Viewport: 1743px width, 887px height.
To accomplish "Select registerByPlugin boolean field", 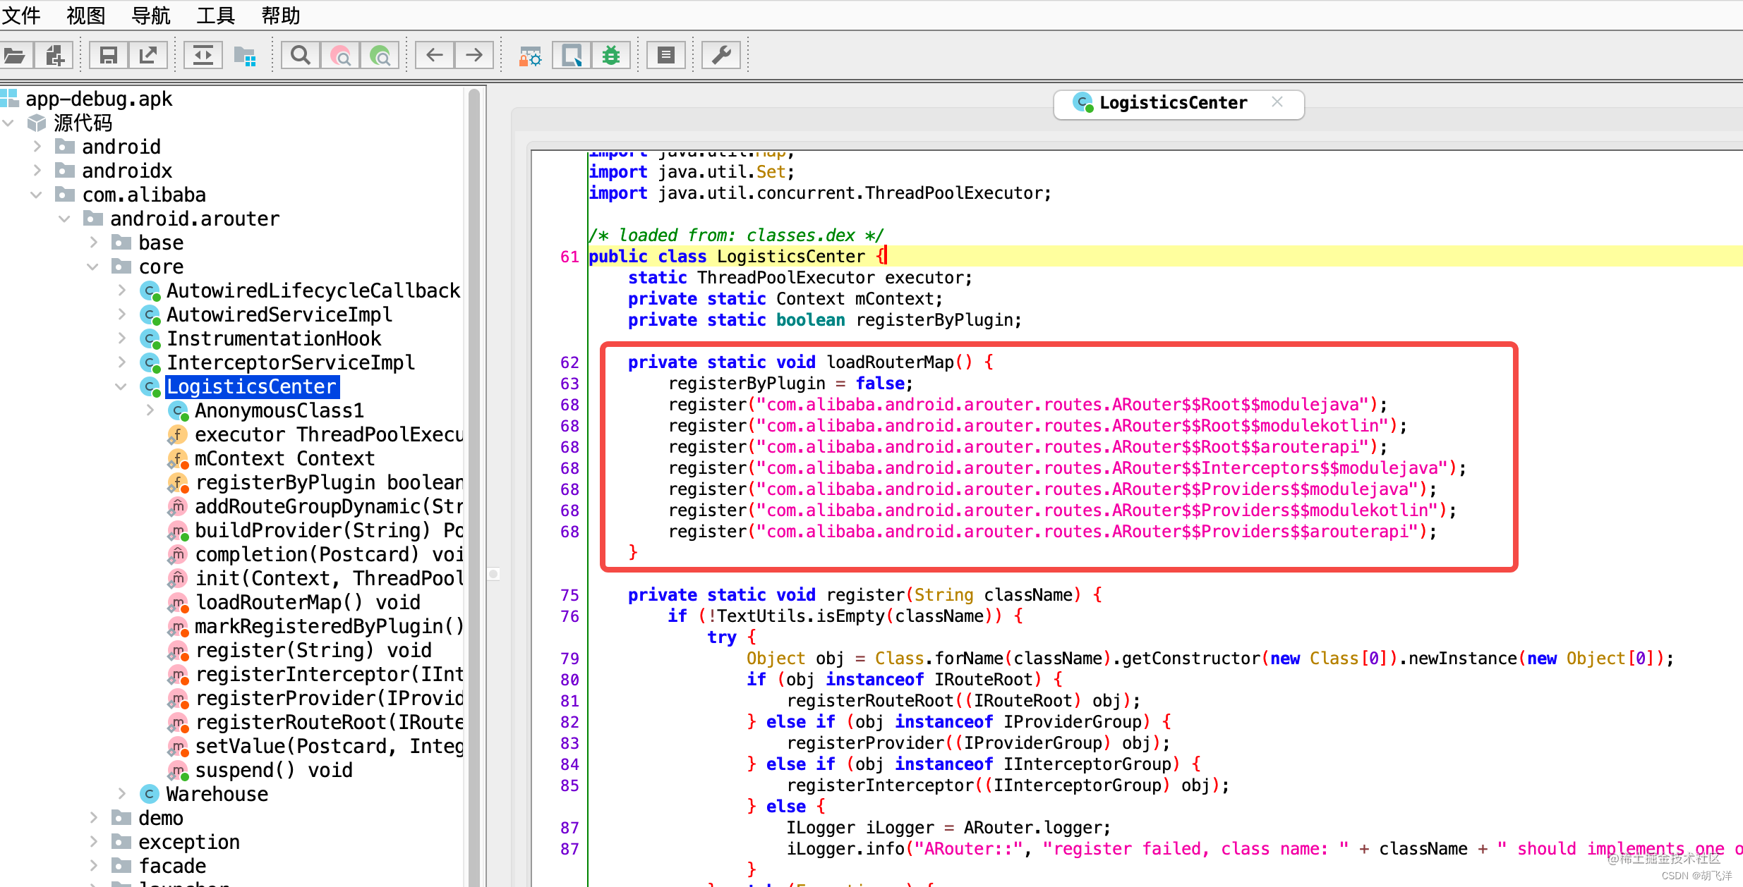I will click(x=329, y=482).
